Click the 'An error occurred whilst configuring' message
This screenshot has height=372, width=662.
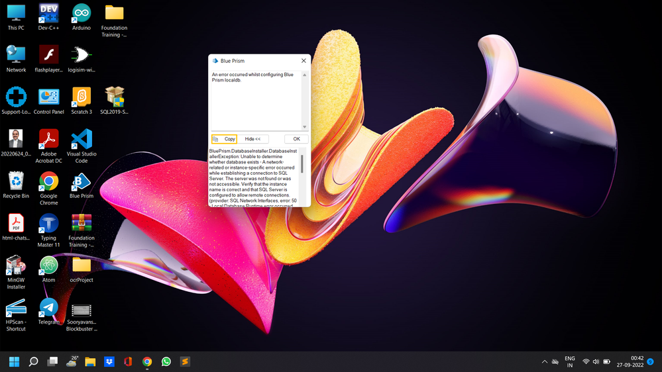[x=252, y=77]
